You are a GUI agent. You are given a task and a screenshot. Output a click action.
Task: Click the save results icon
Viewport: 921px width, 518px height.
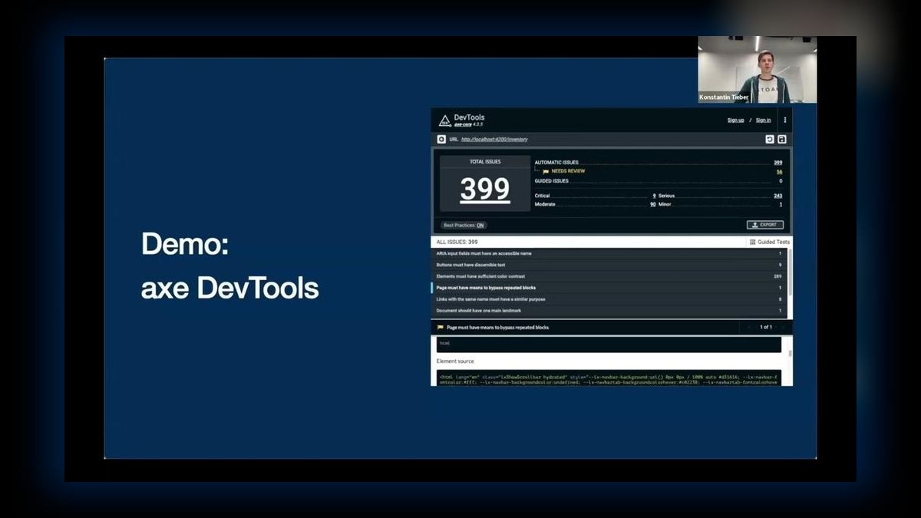coord(782,140)
